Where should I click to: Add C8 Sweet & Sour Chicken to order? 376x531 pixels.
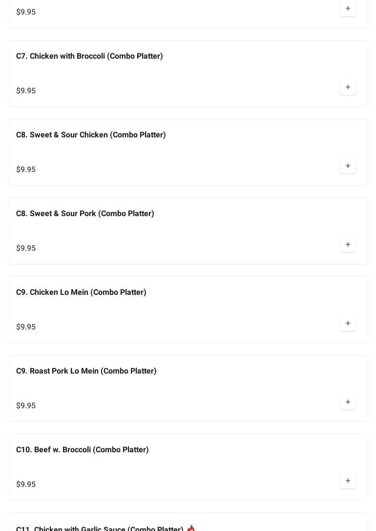pyautogui.click(x=348, y=166)
